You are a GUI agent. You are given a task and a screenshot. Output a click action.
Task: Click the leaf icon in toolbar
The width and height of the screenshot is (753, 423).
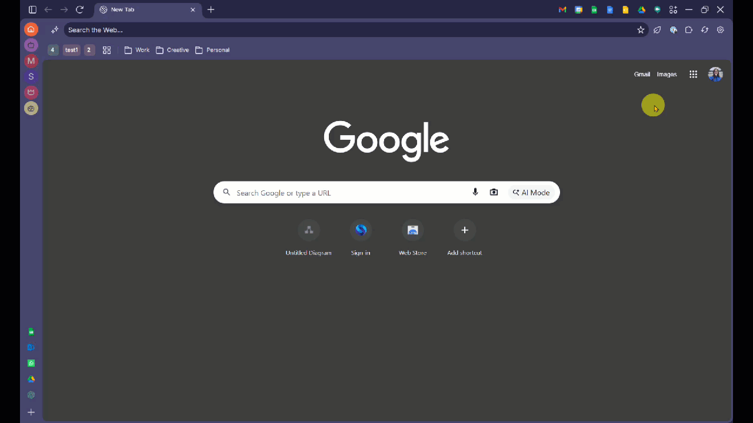658,30
